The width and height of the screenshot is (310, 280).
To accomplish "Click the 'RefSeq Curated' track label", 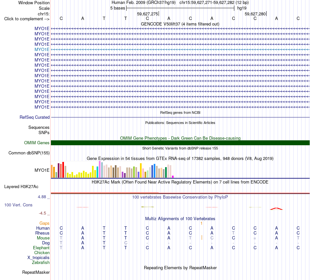I will [35, 117].
